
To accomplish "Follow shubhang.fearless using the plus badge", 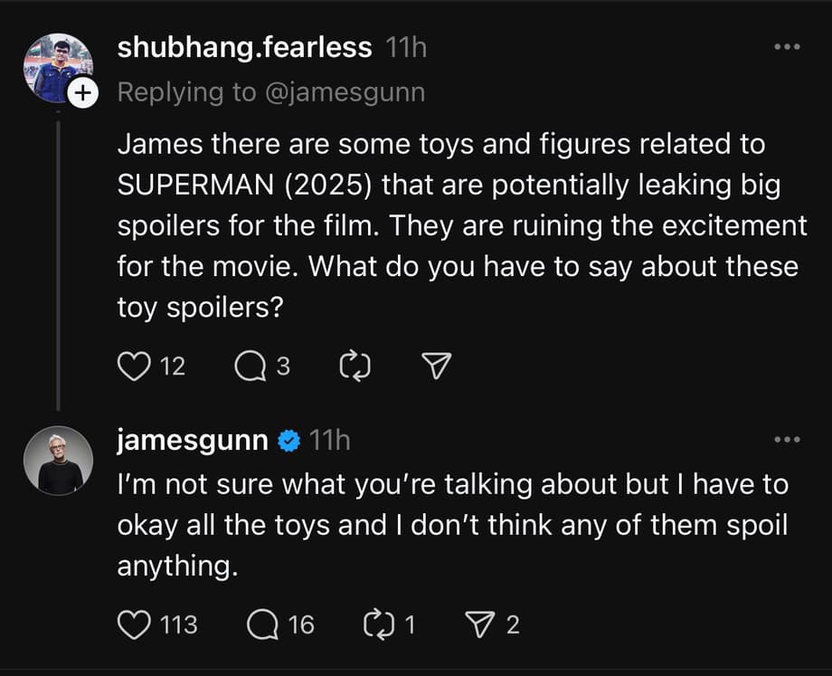I will pos(82,92).
